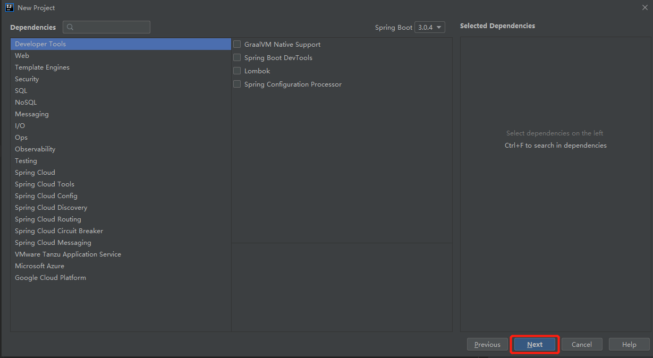Enable Spring Configuration Processor checkbox
Viewport: 653px width, 358px height.
[x=237, y=84]
